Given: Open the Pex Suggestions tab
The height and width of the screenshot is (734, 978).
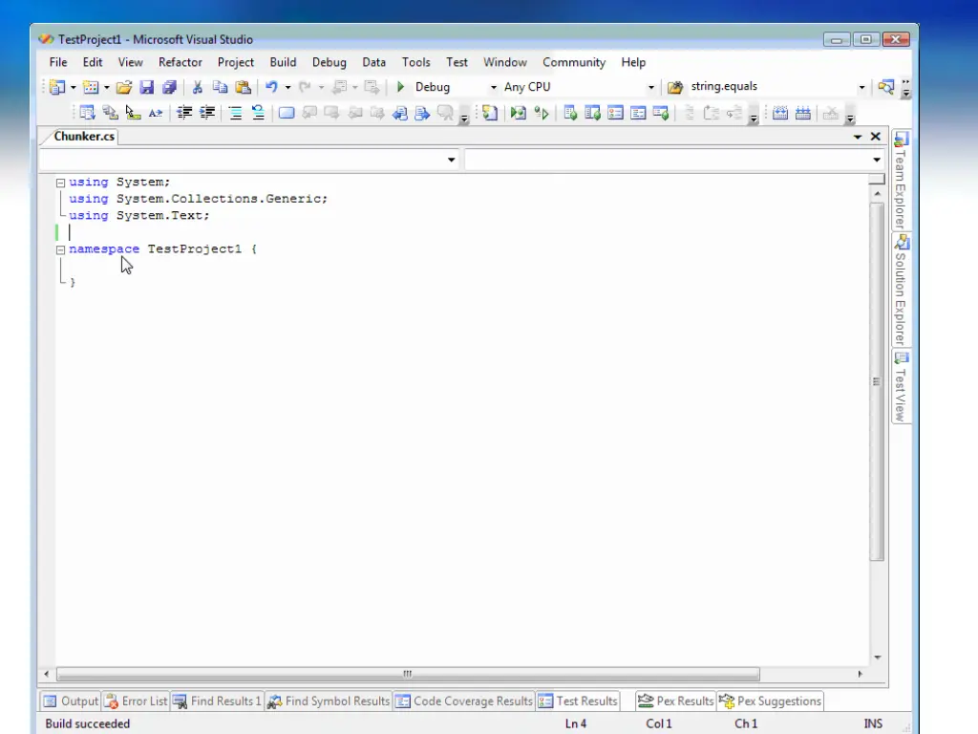Looking at the screenshot, I should click(770, 701).
